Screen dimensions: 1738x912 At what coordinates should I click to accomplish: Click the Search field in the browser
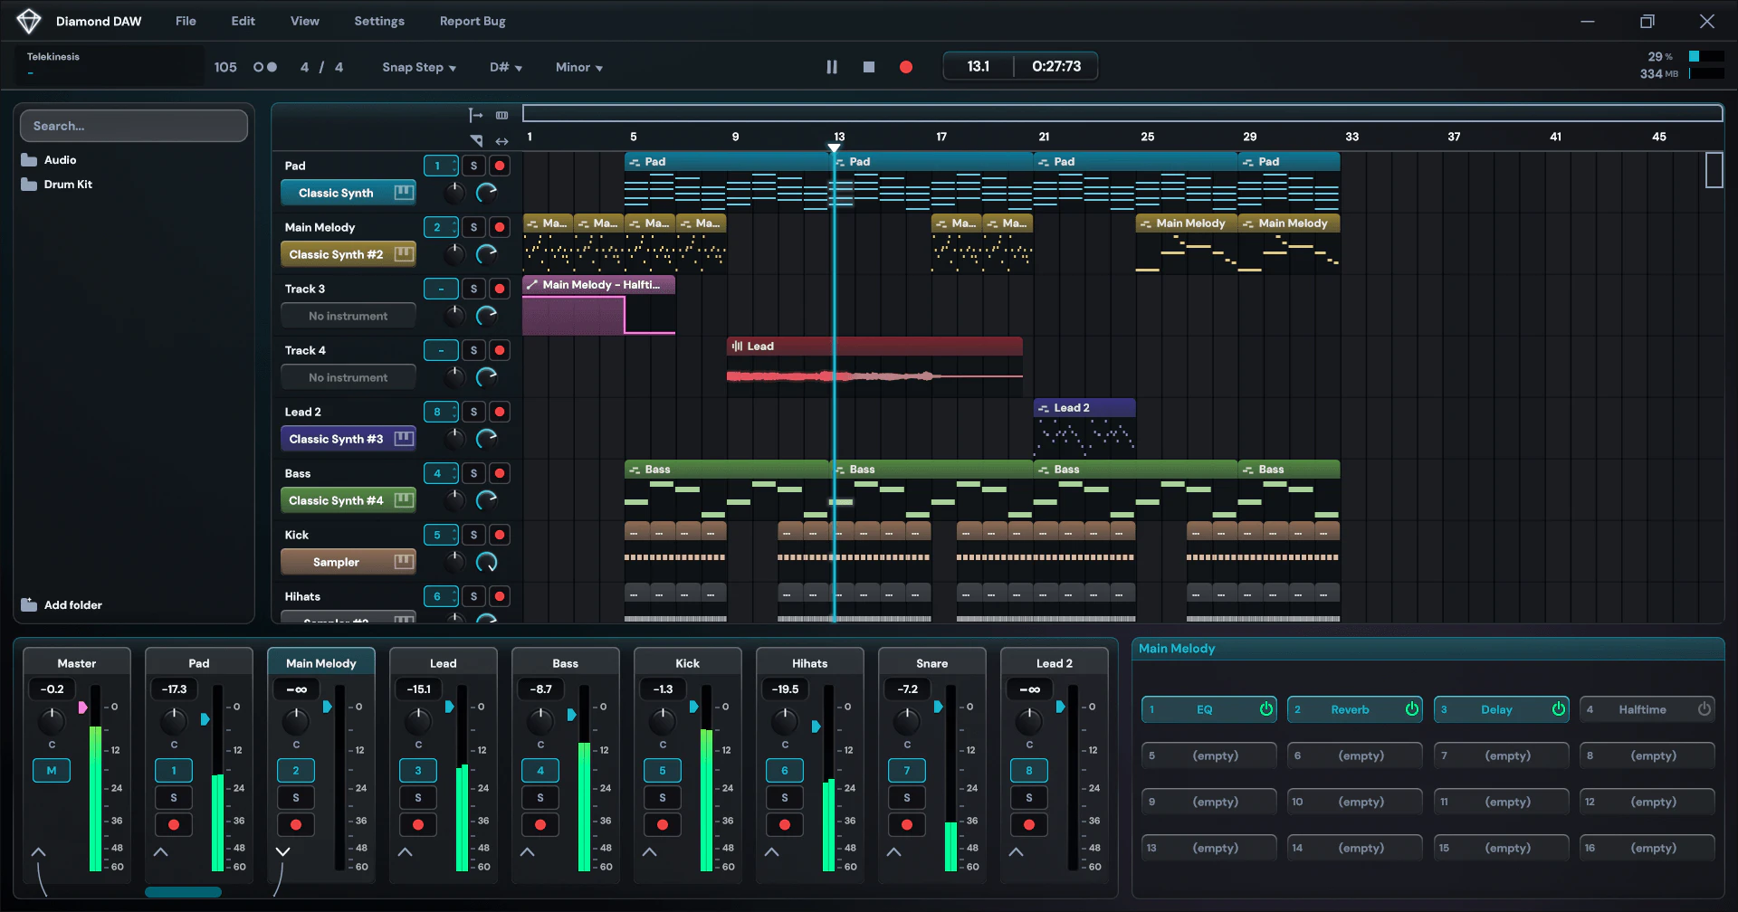coord(133,126)
